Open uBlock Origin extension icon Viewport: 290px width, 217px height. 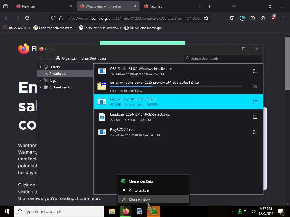click(x=273, y=18)
